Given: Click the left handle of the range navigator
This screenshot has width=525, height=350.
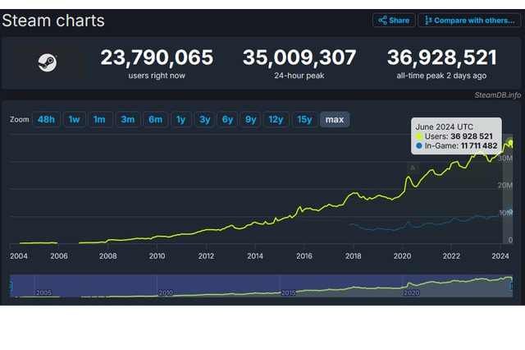Looking at the screenshot, I should click(11, 286).
